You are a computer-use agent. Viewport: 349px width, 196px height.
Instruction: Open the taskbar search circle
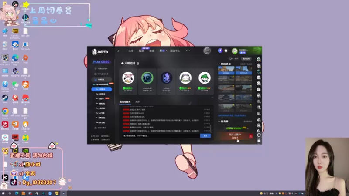point(10,193)
